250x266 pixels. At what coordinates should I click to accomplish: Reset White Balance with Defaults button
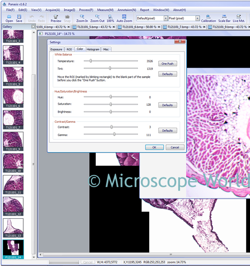click(167, 74)
